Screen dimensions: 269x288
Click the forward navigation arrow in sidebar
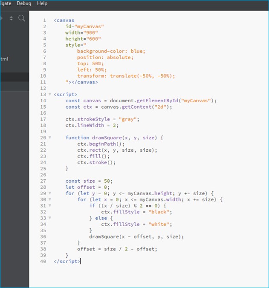coord(2,18)
